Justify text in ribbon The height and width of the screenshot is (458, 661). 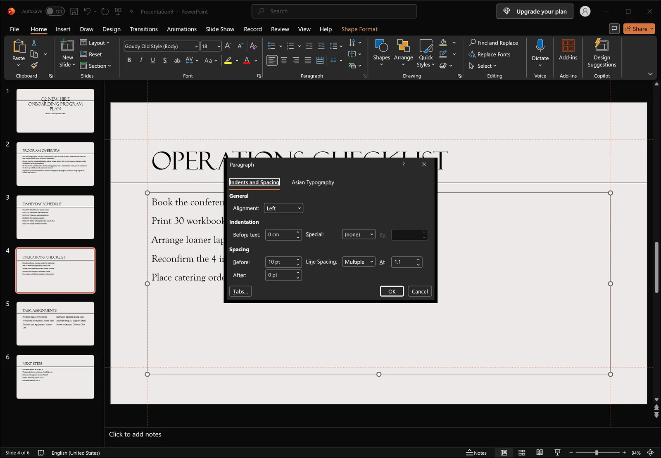coord(308,60)
